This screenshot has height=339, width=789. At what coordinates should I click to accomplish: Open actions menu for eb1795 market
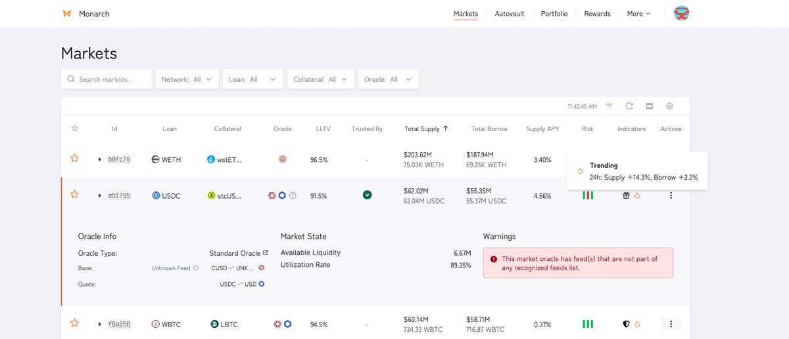(x=671, y=195)
